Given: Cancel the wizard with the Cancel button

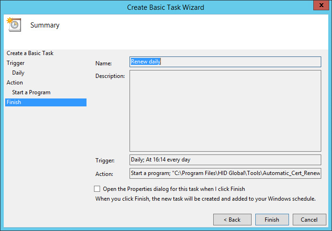Looking at the screenshot, I should tap(309, 219).
